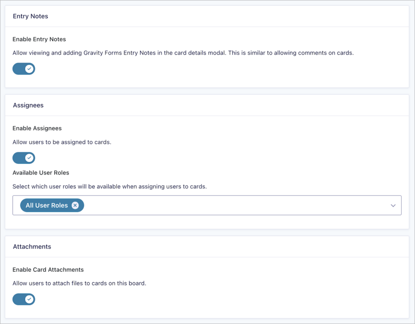Click 'Allow users to be assigned to cards' text
415x324 pixels.
pyautogui.click(x=62, y=142)
